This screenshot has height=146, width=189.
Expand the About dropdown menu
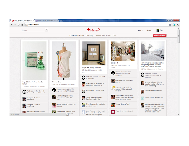tap(150, 30)
